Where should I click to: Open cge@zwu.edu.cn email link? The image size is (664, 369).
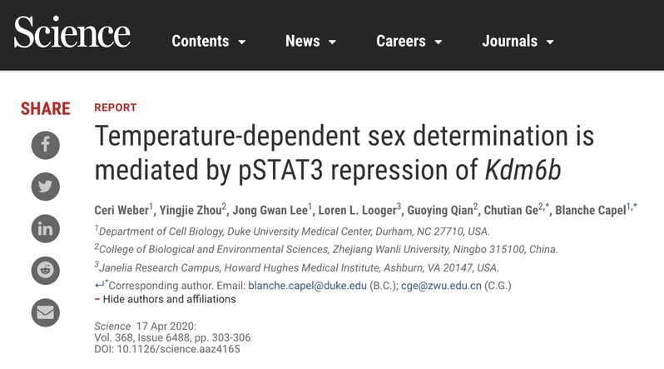[441, 286]
